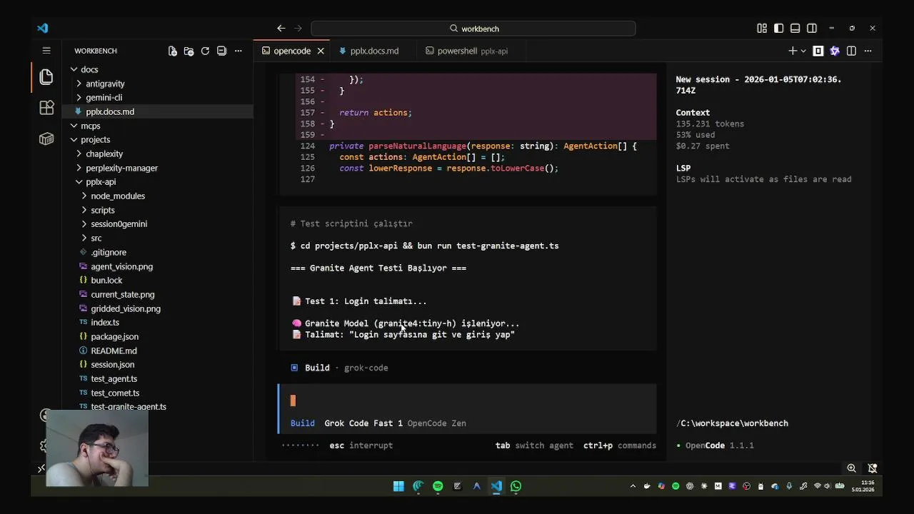Expand the scripts folder
This screenshot has height=514, width=914.
coord(157,210)
